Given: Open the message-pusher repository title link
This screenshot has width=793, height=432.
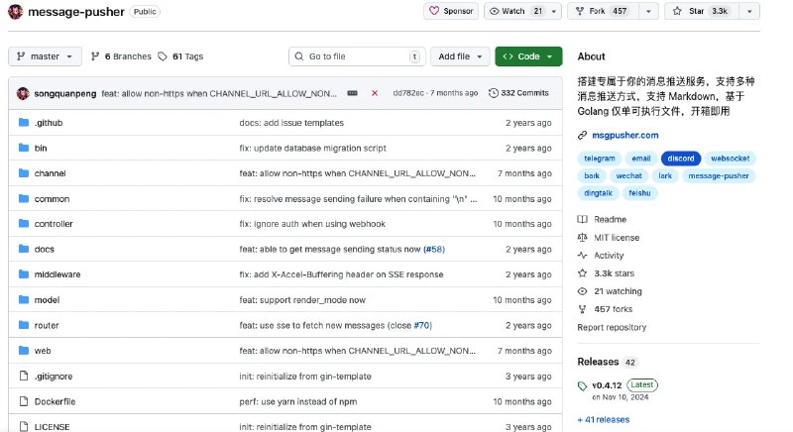Looking at the screenshot, I should click(x=76, y=12).
